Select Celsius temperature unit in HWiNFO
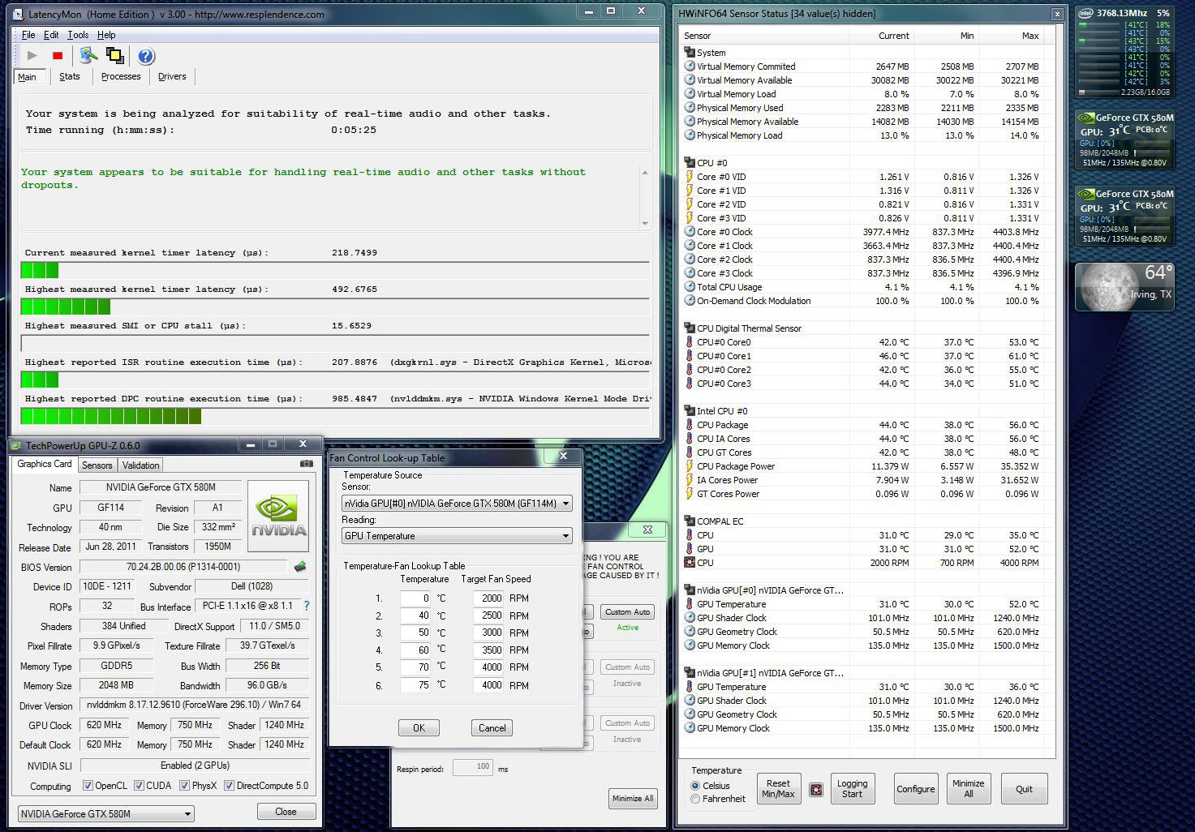This screenshot has width=1195, height=832. coord(695,786)
